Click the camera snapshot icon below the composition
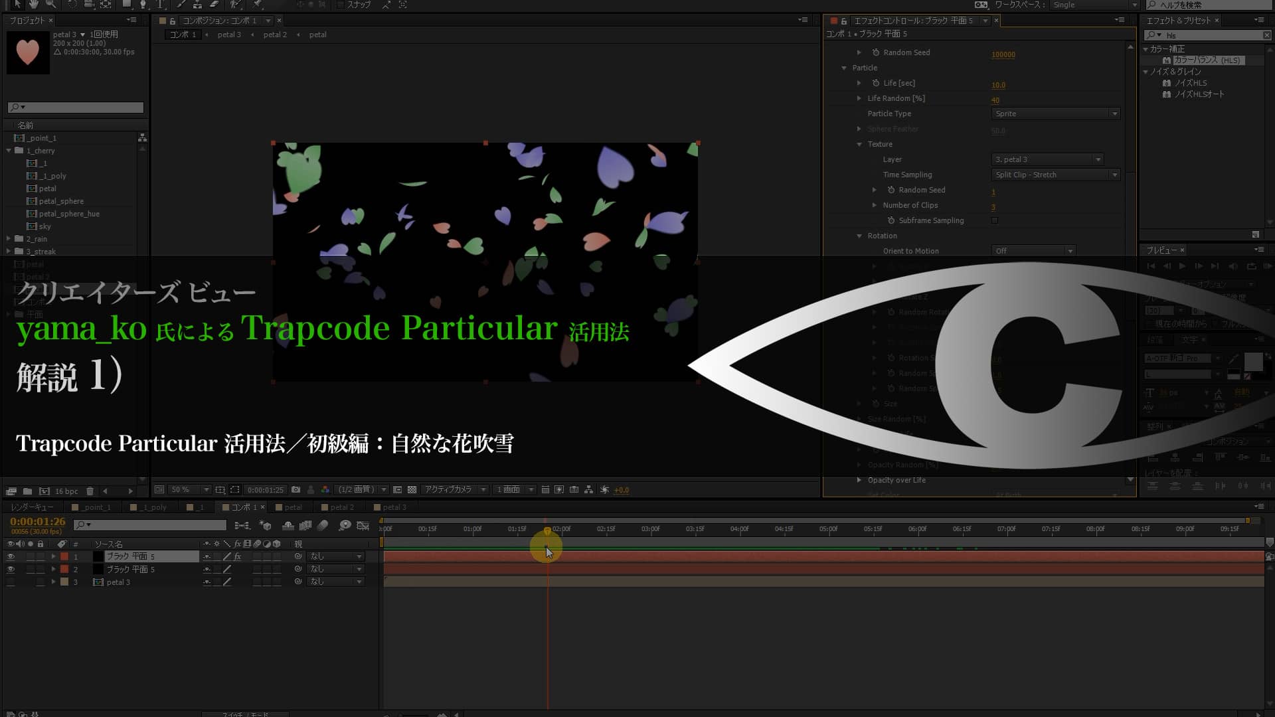 click(x=296, y=489)
